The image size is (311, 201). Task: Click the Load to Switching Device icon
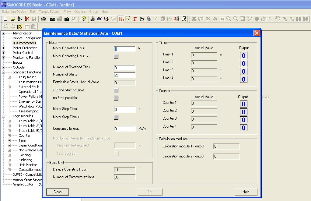(x=53, y=19)
